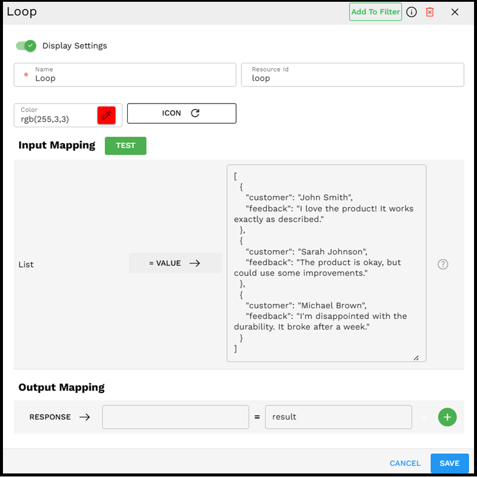Viewport: 477px width, 477px height.
Task: Switch the Display Settings visibility switch
Action: [26, 46]
